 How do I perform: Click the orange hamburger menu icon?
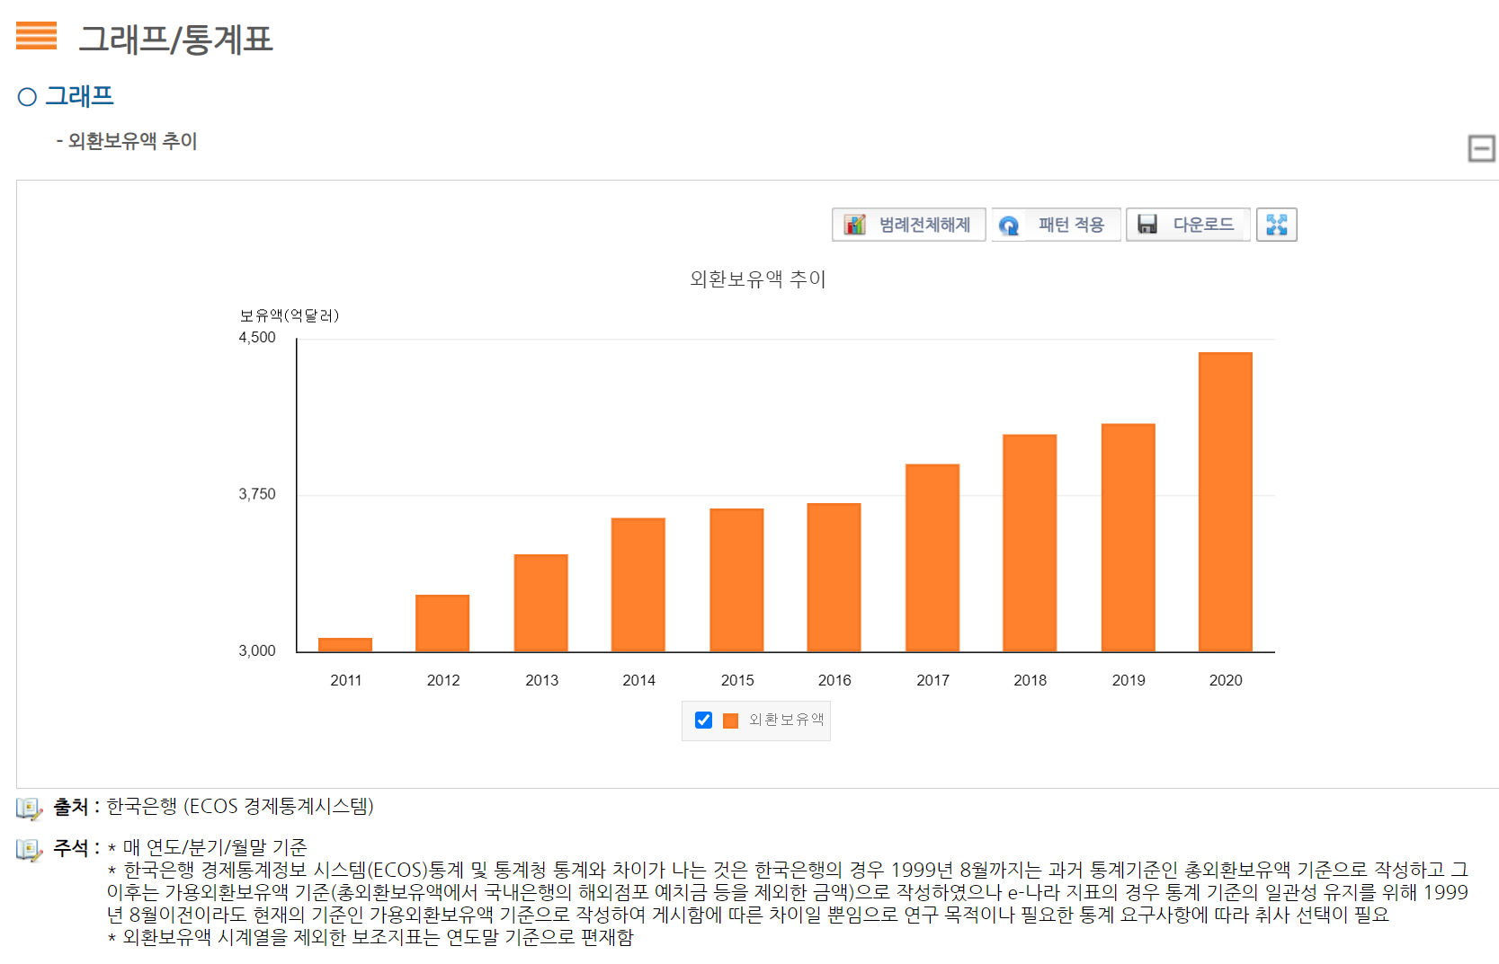(36, 36)
